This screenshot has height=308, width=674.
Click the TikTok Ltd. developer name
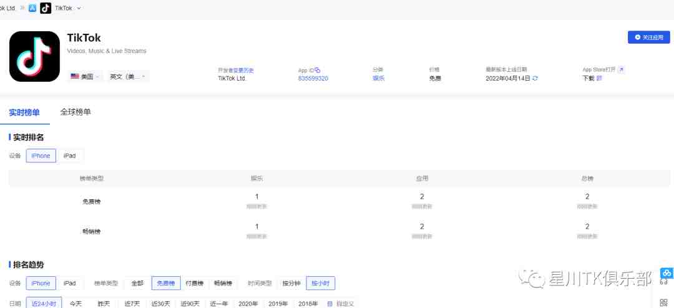[x=232, y=78]
